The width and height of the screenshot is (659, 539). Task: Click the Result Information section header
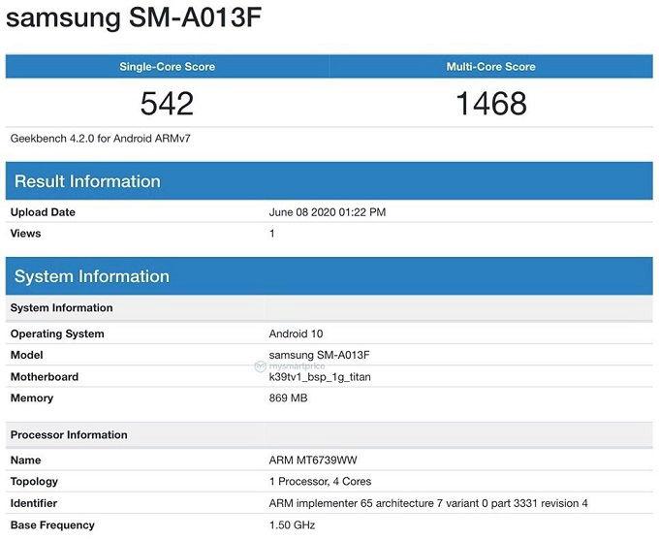point(329,181)
